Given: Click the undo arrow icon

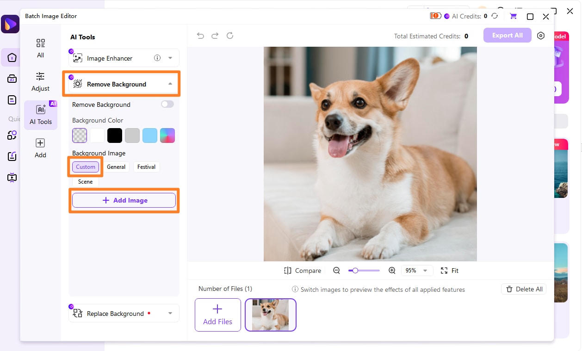Looking at the screenshot, I should (200, 36).
